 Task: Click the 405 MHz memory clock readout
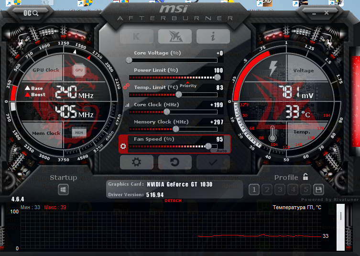pyautogui.click(x=74, y=111)
